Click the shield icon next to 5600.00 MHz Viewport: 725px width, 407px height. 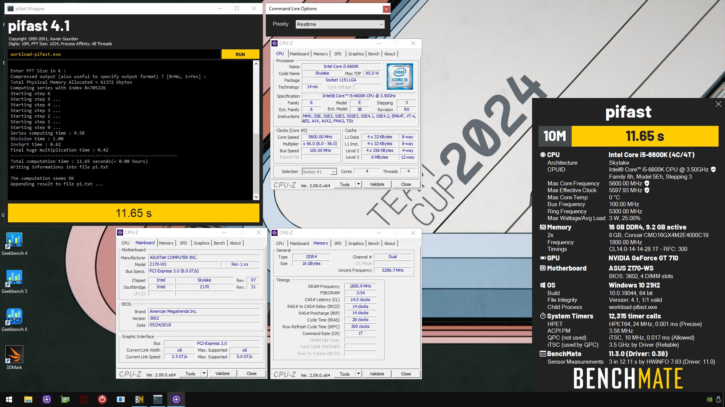tap(647, 184)
